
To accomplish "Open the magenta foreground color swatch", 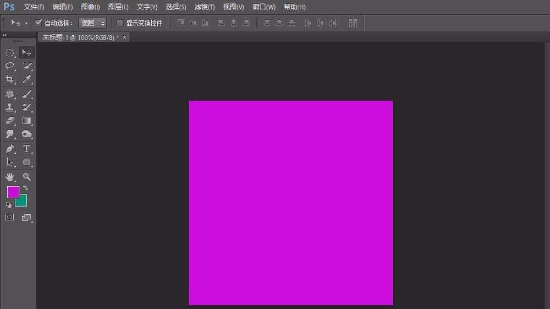I will click(x=12, y=192).
